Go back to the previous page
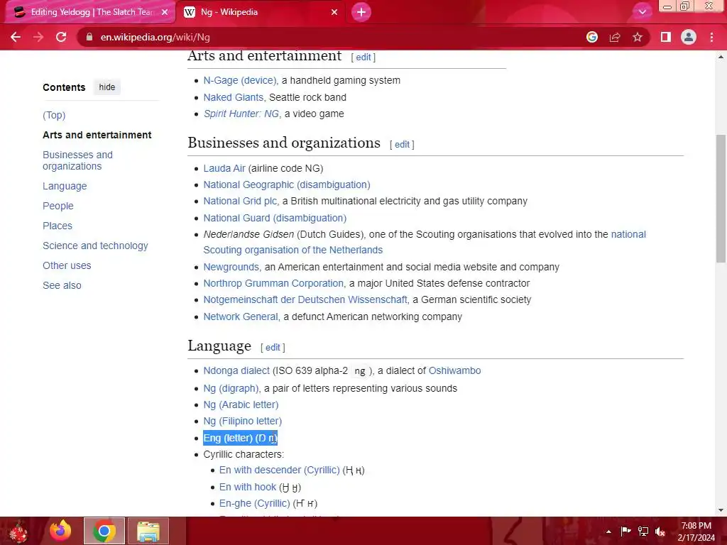727x545 pixels. (x=16, y=37)
